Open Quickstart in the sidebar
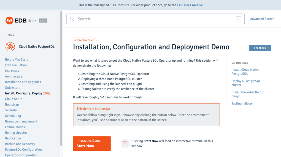 (12, 88)
